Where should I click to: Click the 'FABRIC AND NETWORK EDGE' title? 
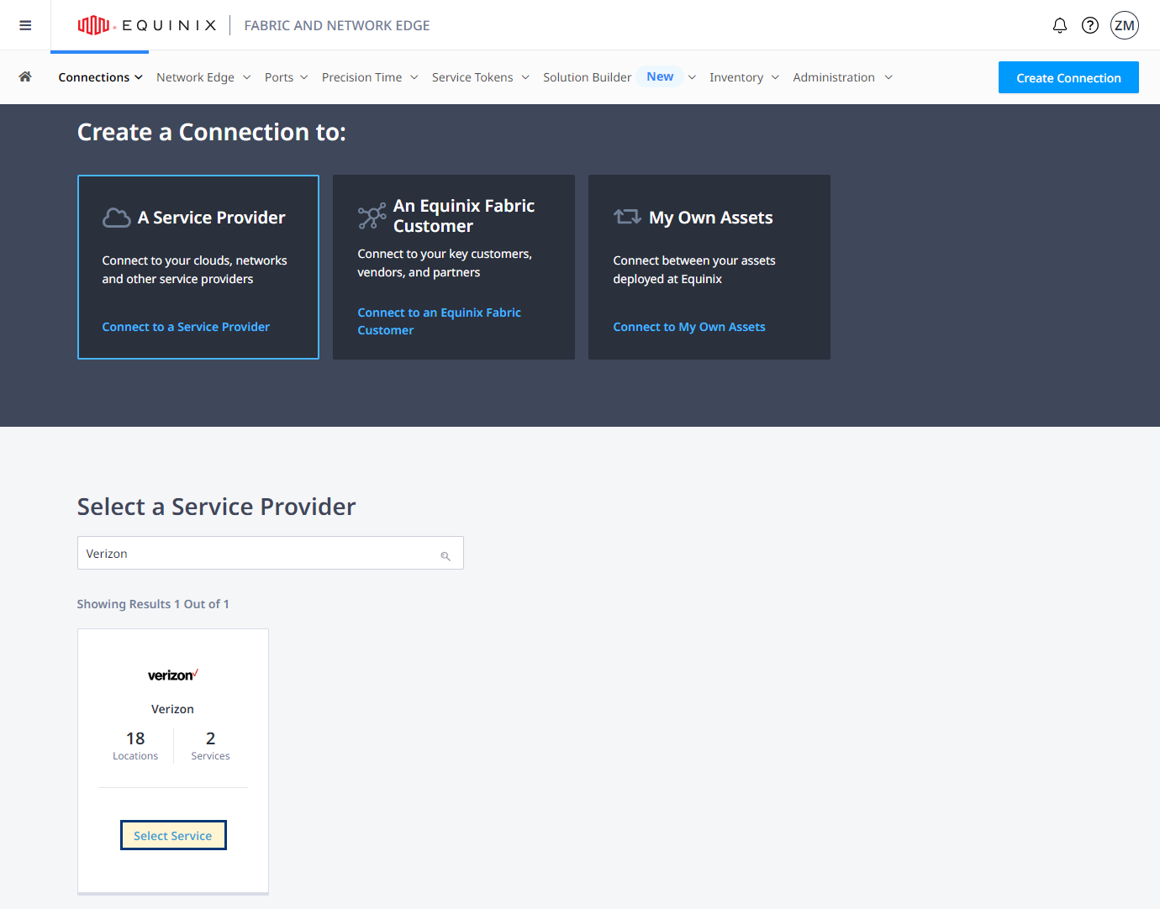337,25
